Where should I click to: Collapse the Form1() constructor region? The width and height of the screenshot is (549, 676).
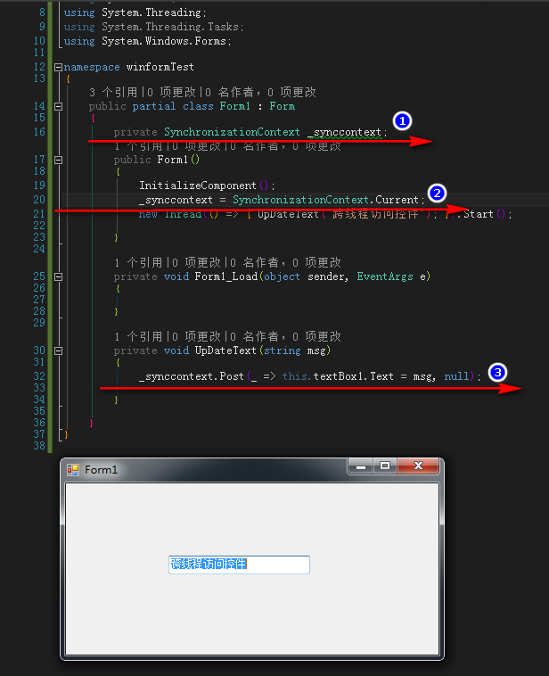pyautogui.click(x=58, y=160)
